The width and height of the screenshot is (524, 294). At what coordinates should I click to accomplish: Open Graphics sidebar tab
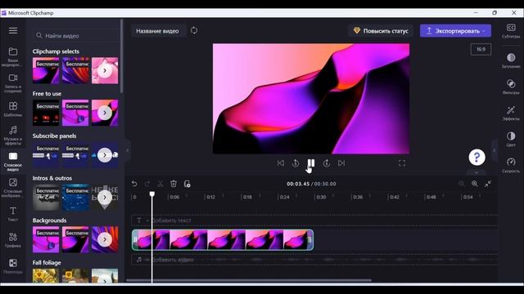tap(13, 240)
